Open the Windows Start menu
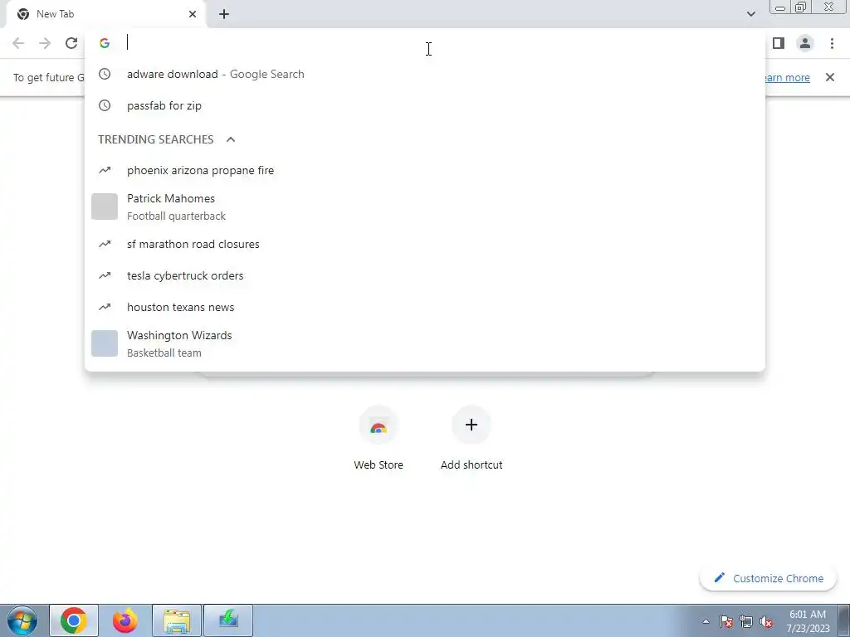The image size is (850, 637). 22,620
